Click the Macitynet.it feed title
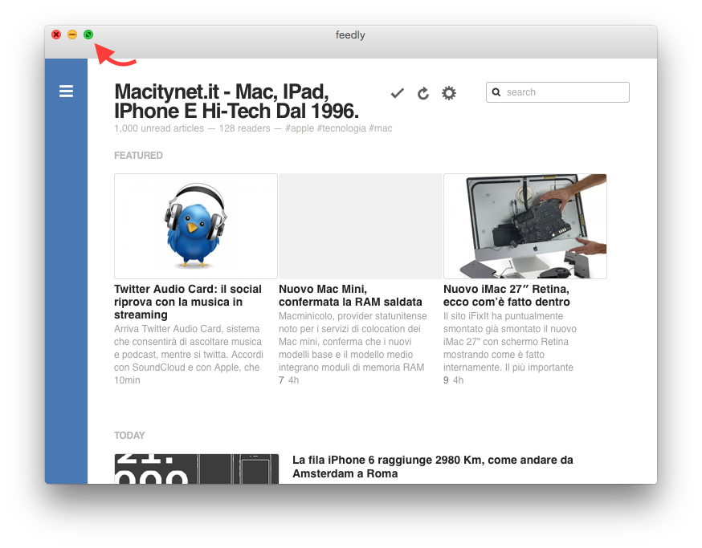This screenshot has height=548, width=702. point(236,101)
